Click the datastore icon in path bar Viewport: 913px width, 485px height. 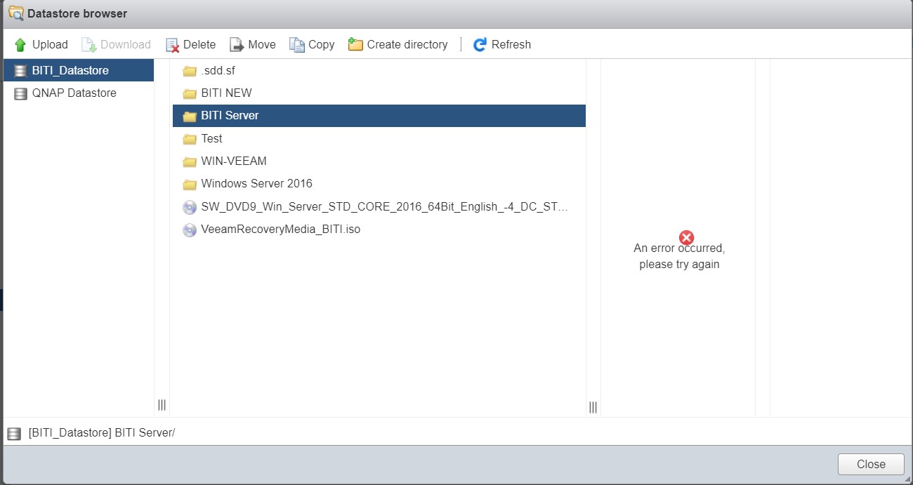click(14, 434)
